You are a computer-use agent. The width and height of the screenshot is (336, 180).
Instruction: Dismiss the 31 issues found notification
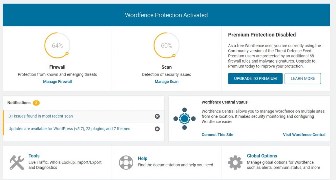click(157, 116)
